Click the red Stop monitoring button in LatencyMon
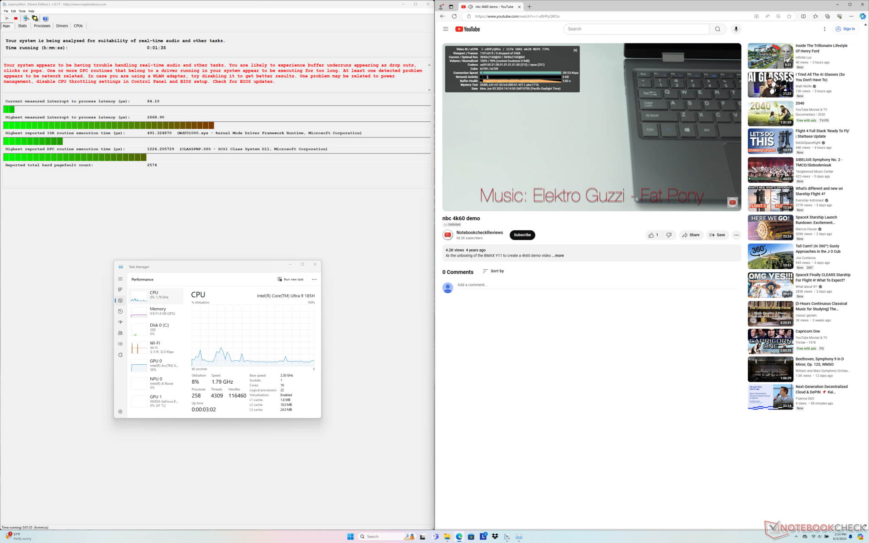The width and height of the screenshot is (869, 543). point(15,19)
